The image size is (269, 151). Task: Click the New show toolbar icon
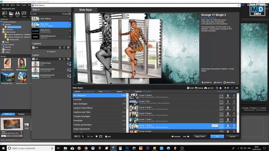[5, 13]
